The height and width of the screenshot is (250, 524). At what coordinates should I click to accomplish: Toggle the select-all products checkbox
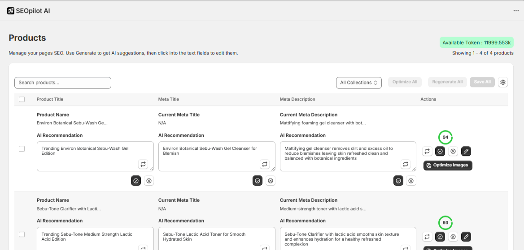tap(22, 99)
